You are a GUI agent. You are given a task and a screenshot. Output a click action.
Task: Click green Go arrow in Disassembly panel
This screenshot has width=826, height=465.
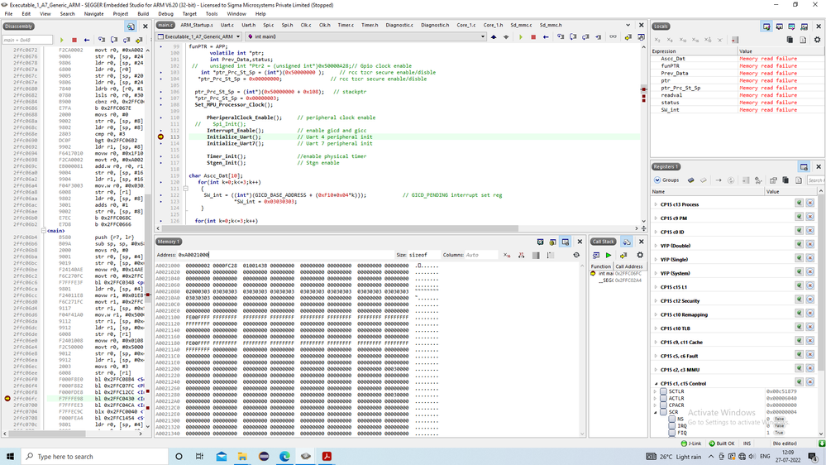pos(62,40)
